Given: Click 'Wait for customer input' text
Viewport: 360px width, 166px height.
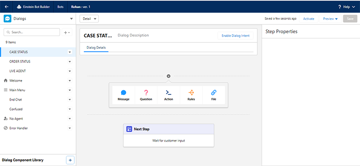Looking at the screenshot, I should point(168,140).
